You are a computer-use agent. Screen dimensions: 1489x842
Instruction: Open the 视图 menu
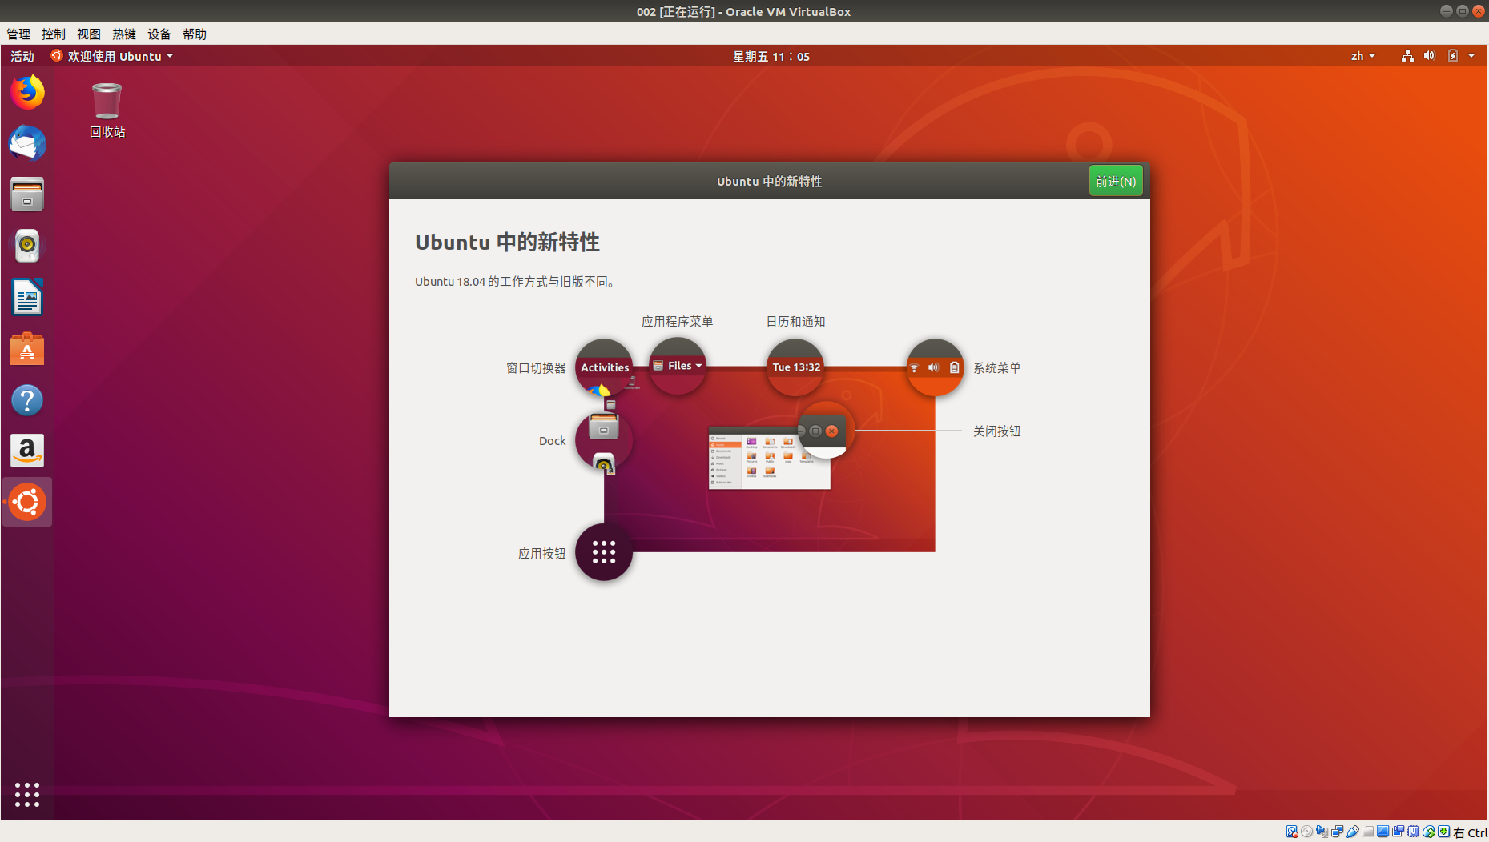click(88, 34)
